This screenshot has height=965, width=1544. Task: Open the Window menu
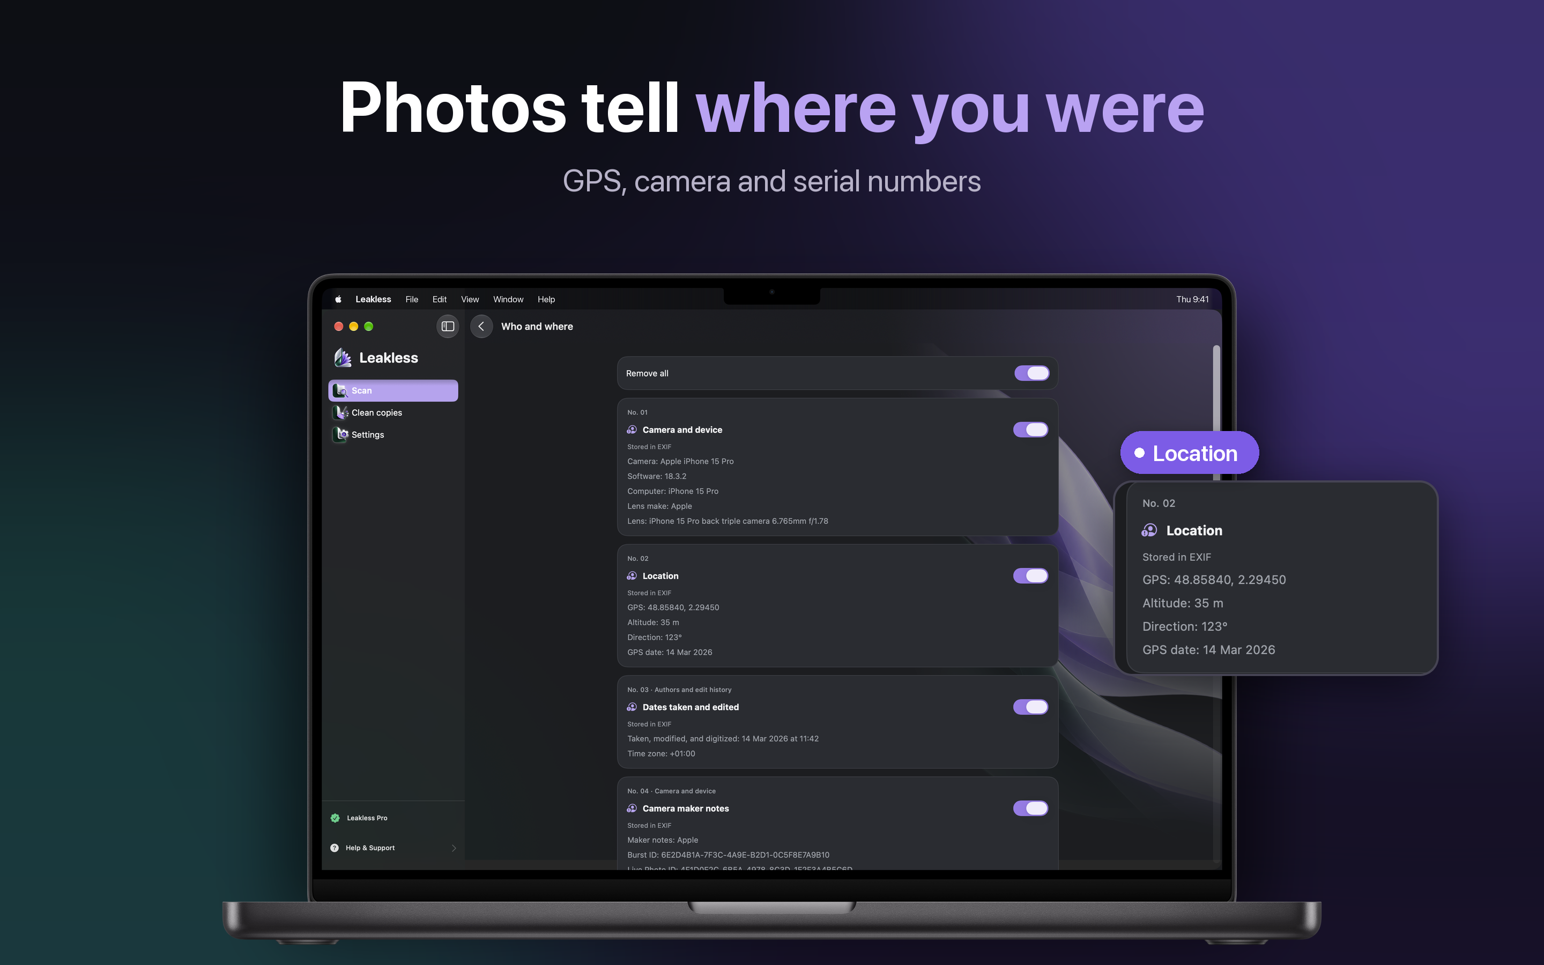pos(508,299)
